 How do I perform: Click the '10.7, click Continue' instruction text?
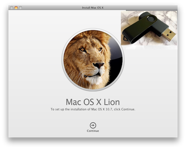[120, 109]
